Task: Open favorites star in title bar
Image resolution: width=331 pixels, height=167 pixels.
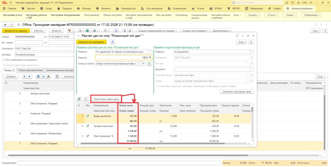Action: click(x=298, y=3)
